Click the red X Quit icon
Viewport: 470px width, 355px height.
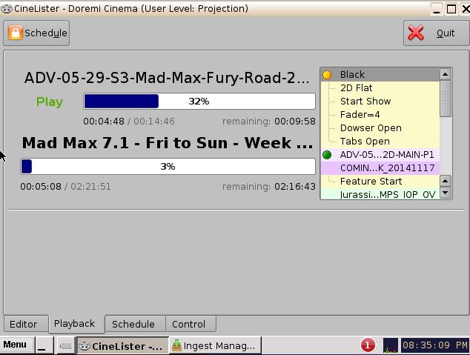pyautogui.click(x=416, y=33)
